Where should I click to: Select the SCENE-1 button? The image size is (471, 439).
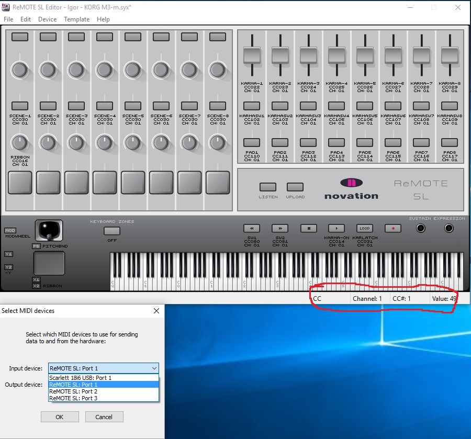tap(20, 106)
